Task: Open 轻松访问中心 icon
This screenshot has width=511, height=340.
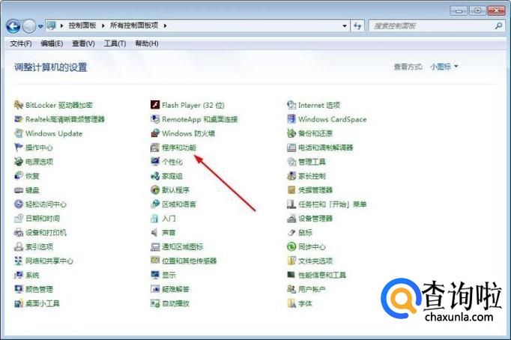Action: 18,204
